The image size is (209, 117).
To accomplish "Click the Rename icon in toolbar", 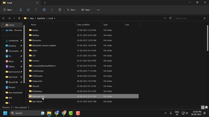I will pos(44,10).
